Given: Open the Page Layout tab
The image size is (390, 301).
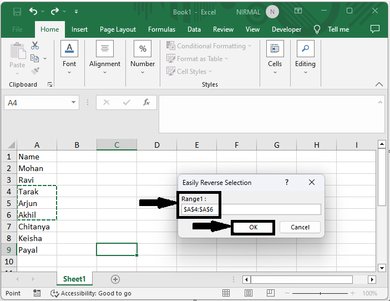Looking at the screenshot, I should [x=118, y=29].
